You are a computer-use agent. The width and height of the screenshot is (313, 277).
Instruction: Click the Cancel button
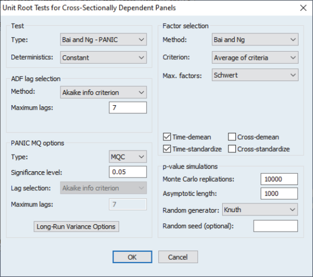pyautogui.click(x=178, y=257)
